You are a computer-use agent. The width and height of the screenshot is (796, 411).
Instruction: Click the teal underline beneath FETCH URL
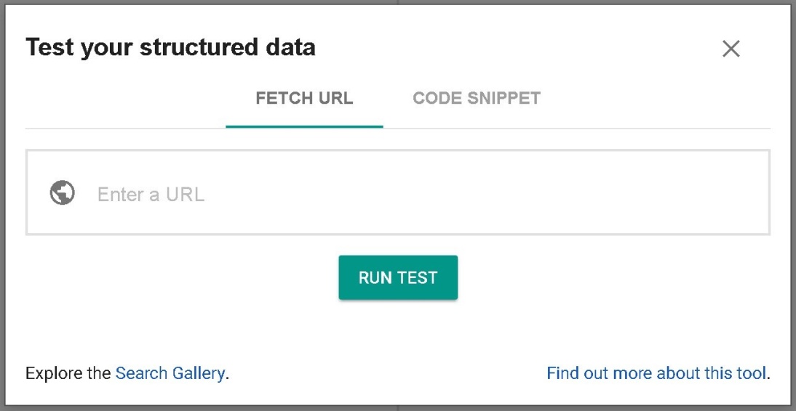coord(304,126)
